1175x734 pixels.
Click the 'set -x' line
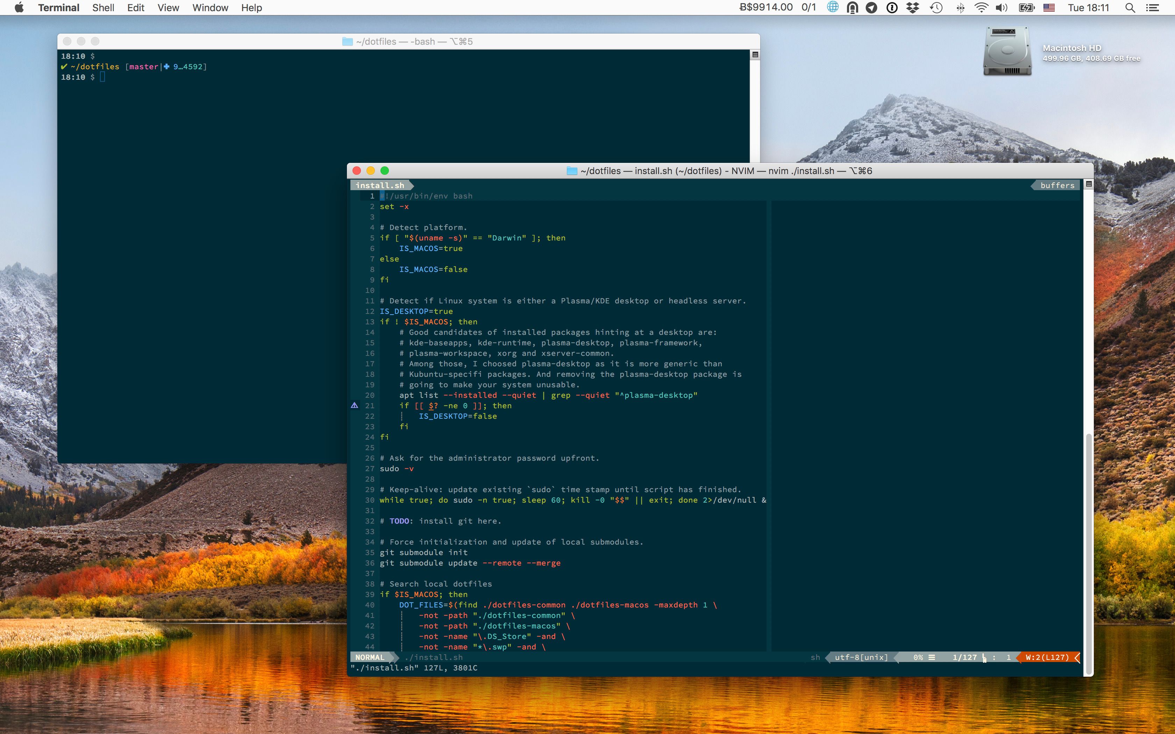[394, 206]
